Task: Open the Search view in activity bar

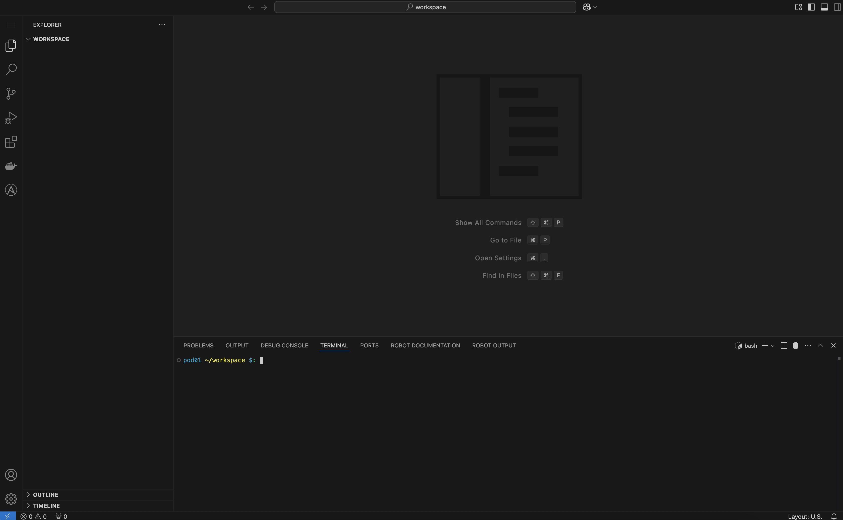Action: click(11, 69)
